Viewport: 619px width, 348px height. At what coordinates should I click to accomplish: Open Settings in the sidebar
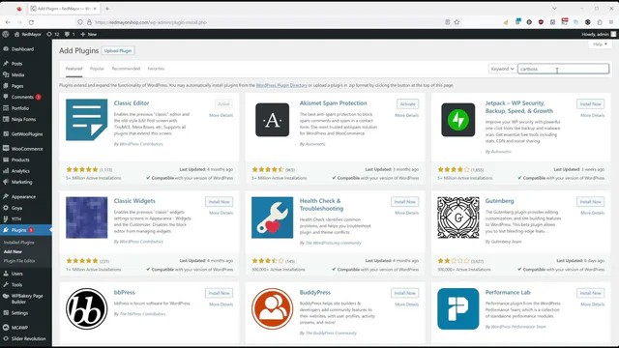(19, 313)
